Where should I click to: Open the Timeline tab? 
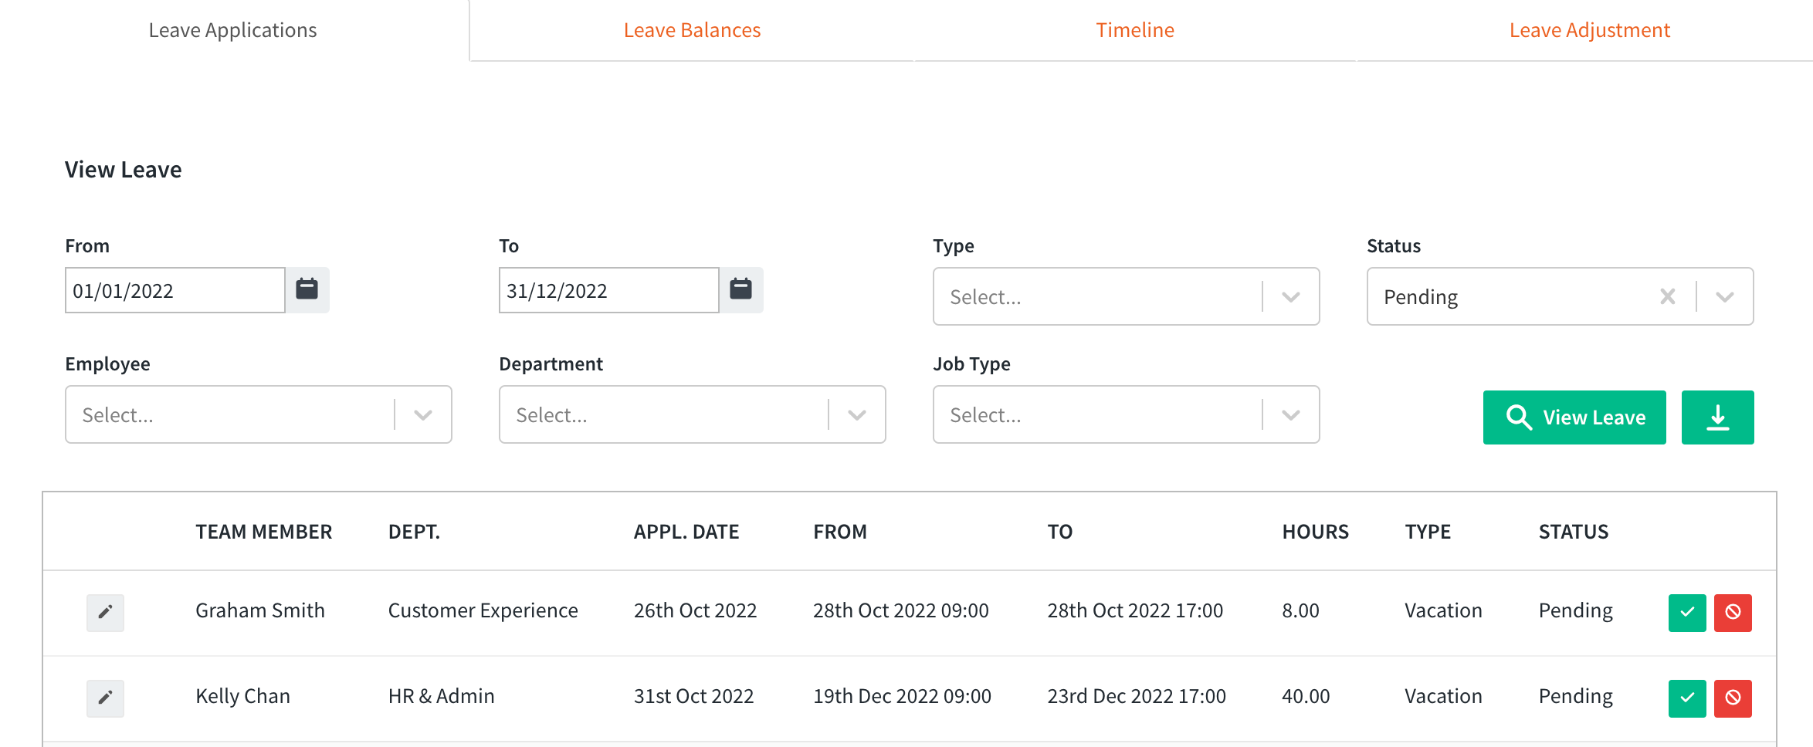click(1134, 29)
